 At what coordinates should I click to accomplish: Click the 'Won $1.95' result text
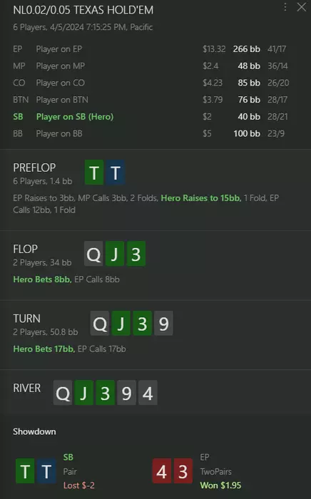[220, 485]
